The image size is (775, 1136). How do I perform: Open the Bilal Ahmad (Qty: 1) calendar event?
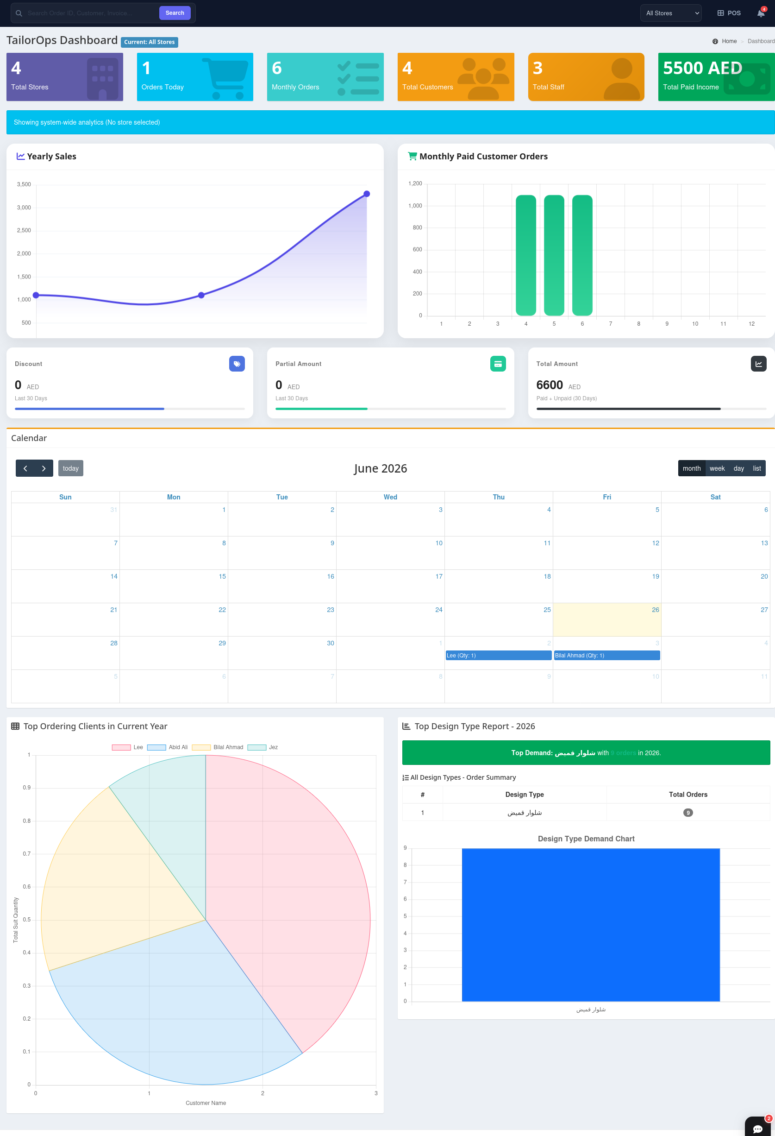point(606,655)
